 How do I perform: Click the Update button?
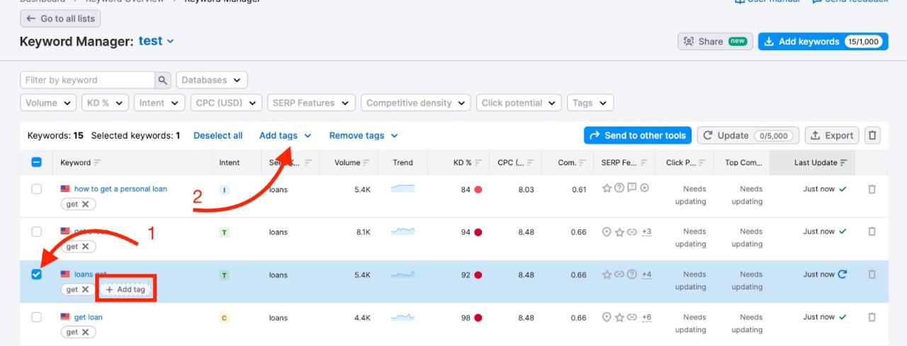(748, 135)
